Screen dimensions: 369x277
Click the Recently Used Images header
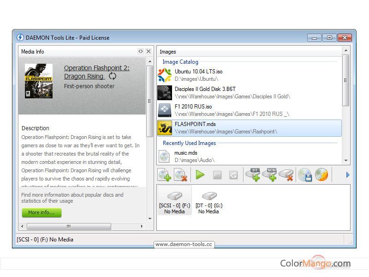point(189,143)
